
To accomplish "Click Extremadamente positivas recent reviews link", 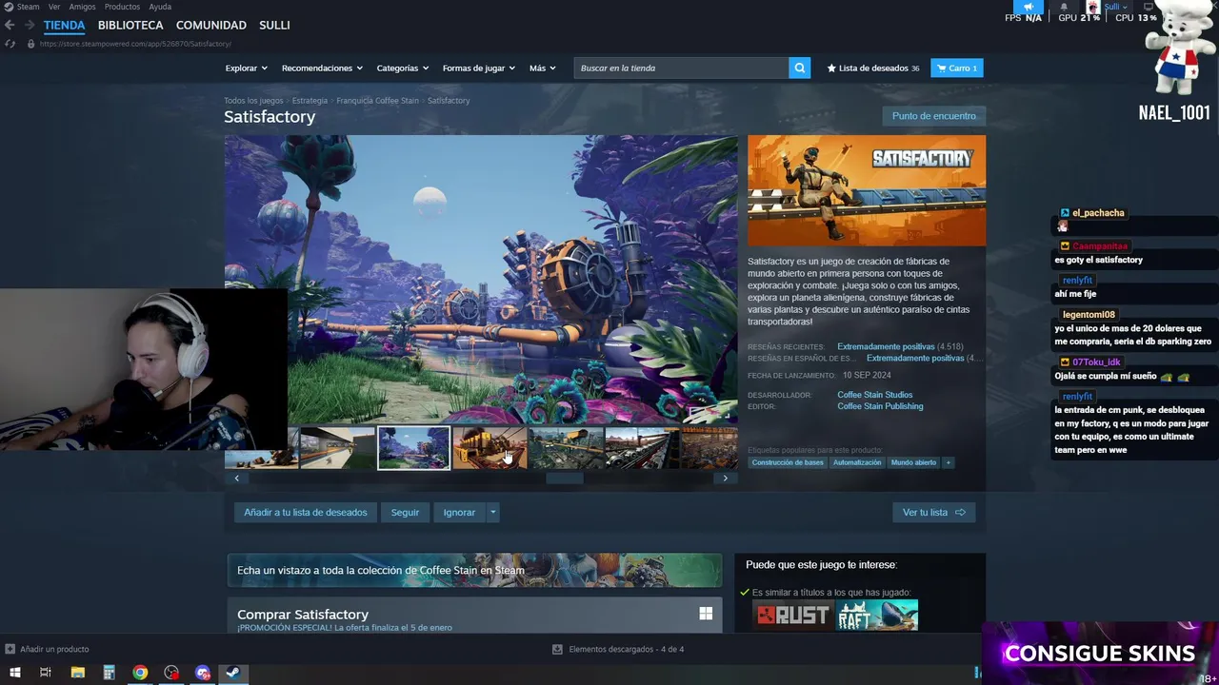I will point(886,346).
